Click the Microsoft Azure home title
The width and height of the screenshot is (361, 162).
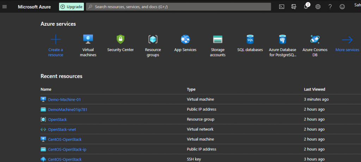coord(34,7)
